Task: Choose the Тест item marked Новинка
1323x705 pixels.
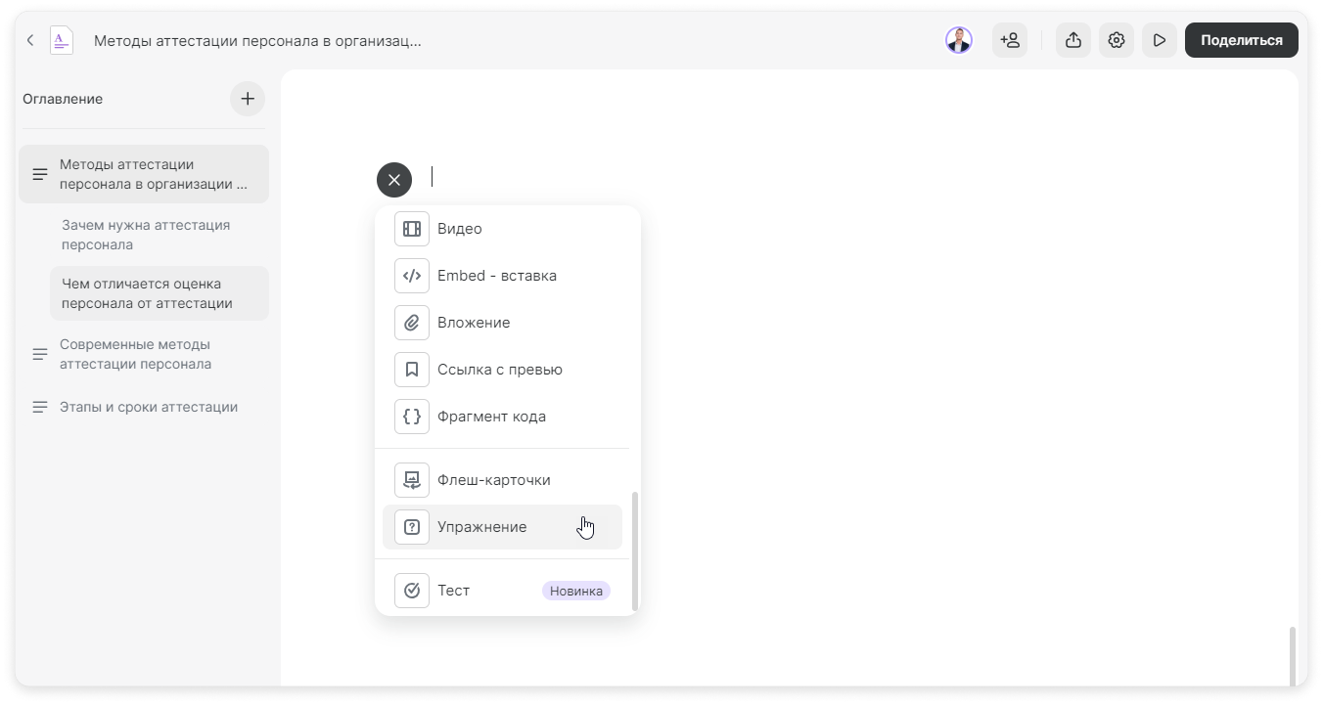Action: point(502,591)
